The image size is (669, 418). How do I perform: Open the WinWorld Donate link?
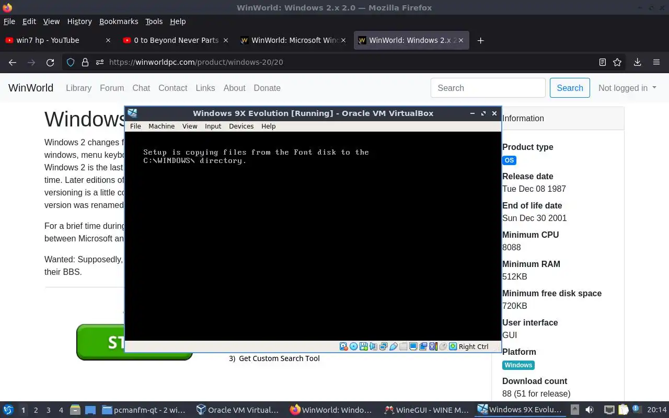tap(267, 88)
